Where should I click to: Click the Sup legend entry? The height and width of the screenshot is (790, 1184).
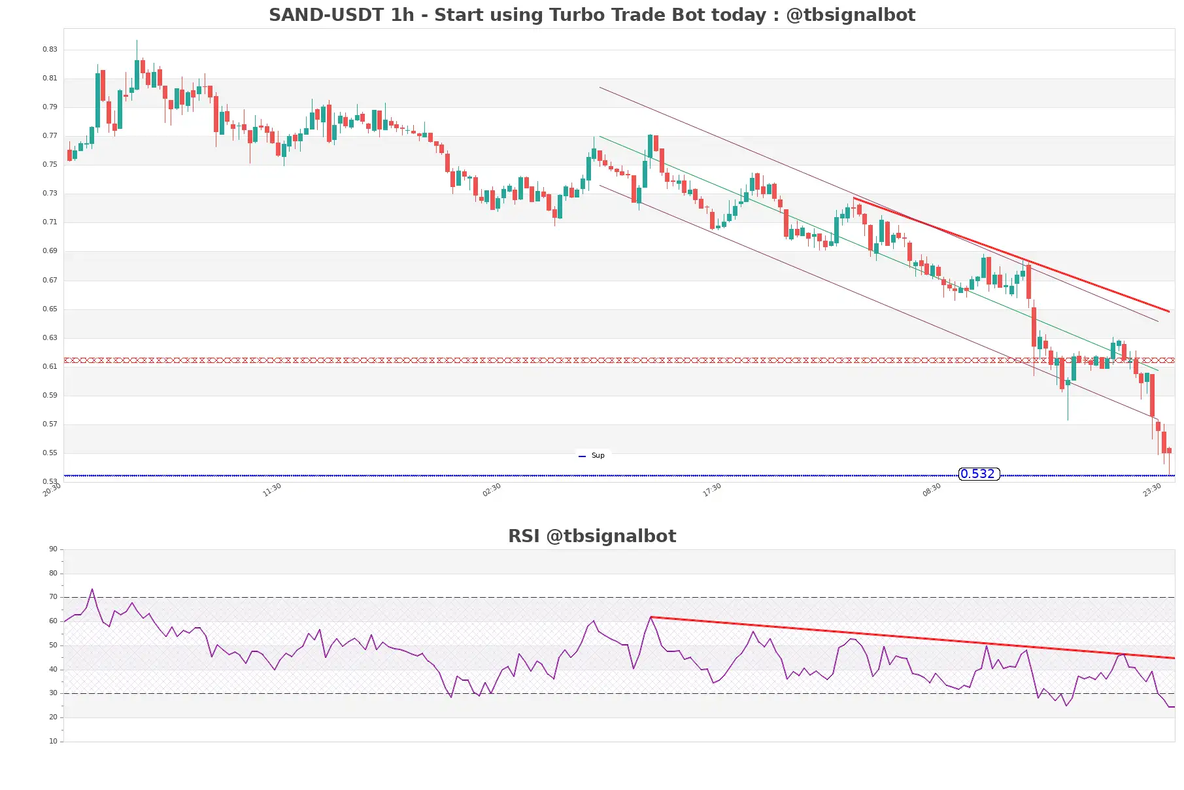pos(592,456)
